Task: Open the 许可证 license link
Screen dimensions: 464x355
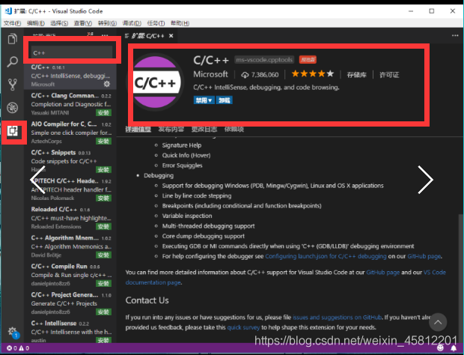Action: 389,75
